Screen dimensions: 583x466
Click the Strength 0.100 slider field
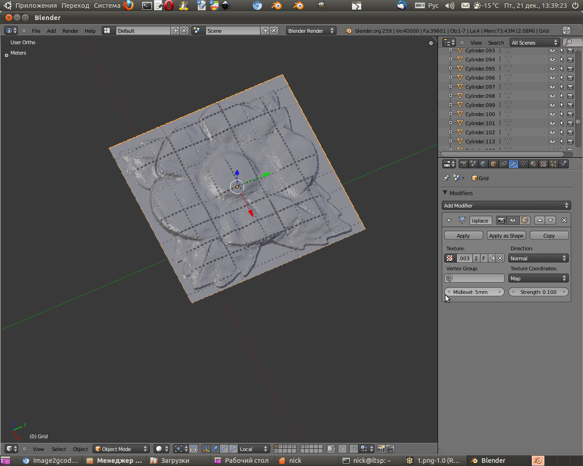point(538,292)
